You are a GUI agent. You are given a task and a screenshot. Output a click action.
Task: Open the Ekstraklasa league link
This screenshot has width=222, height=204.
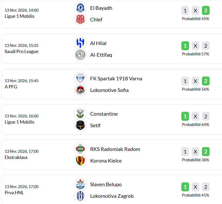(x=16, y=157)
